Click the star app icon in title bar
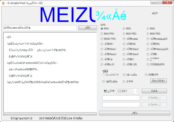174x122 pixels. 3,3
